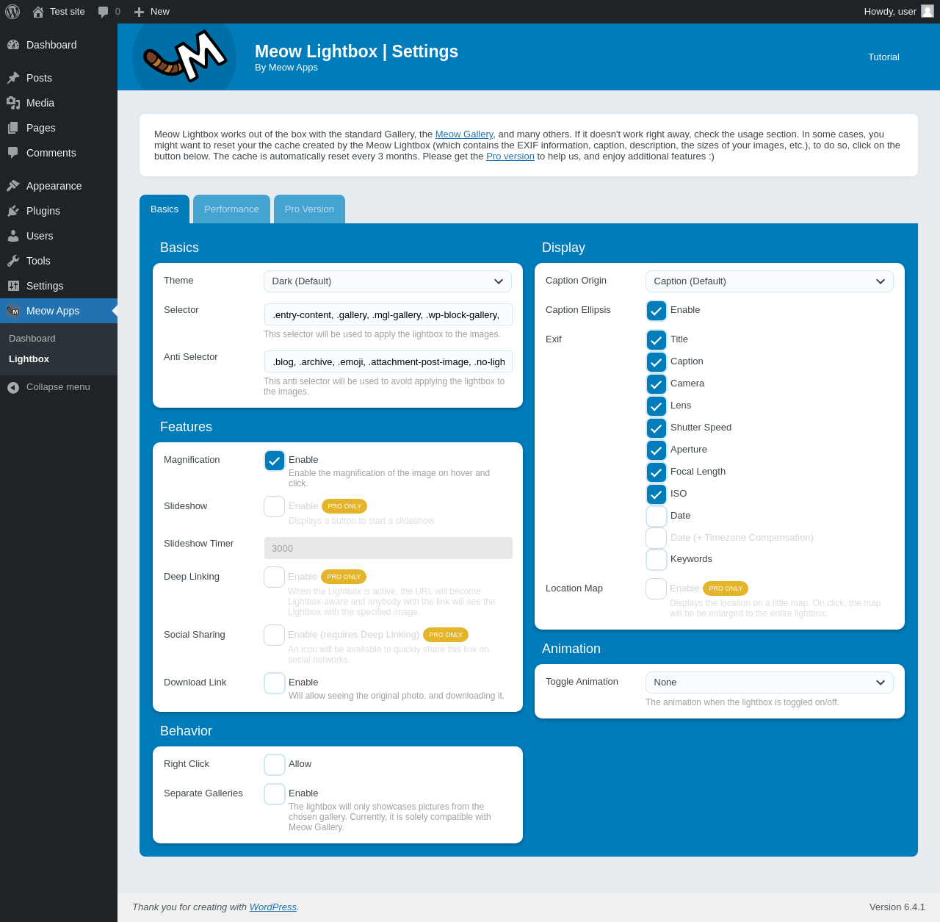
Task: Click the Plugins plug icon
Action: tap(13, 211)
